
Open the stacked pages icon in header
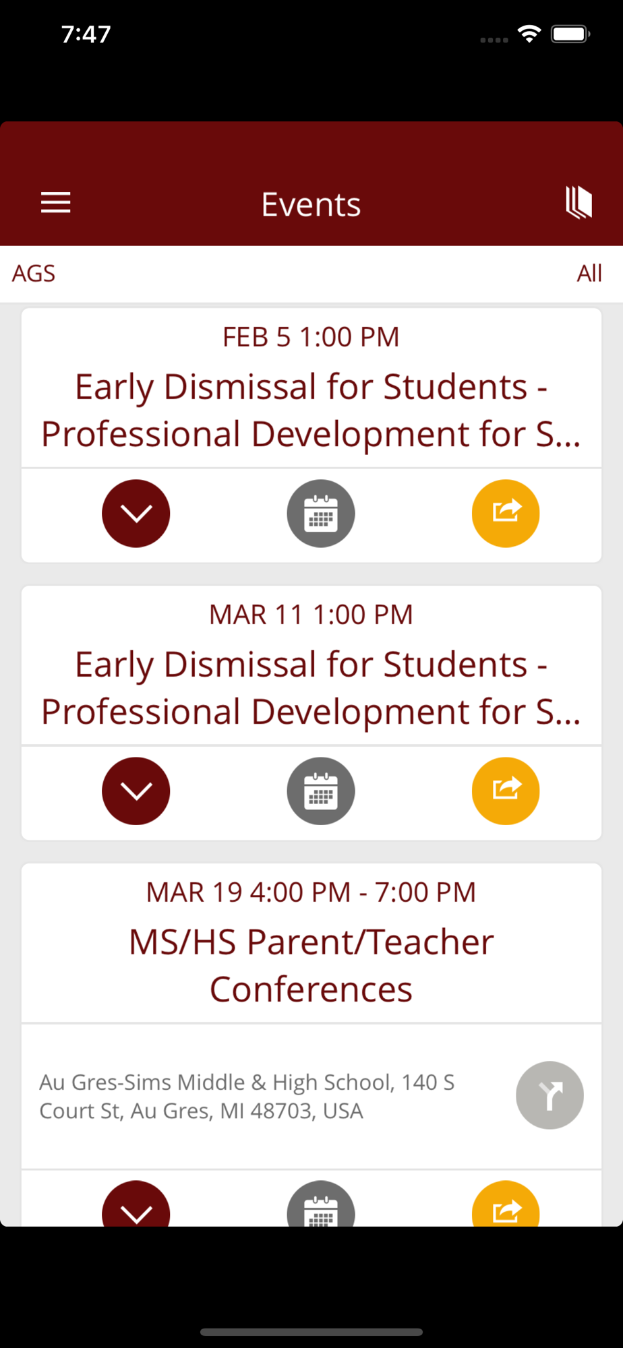(578, 203)
